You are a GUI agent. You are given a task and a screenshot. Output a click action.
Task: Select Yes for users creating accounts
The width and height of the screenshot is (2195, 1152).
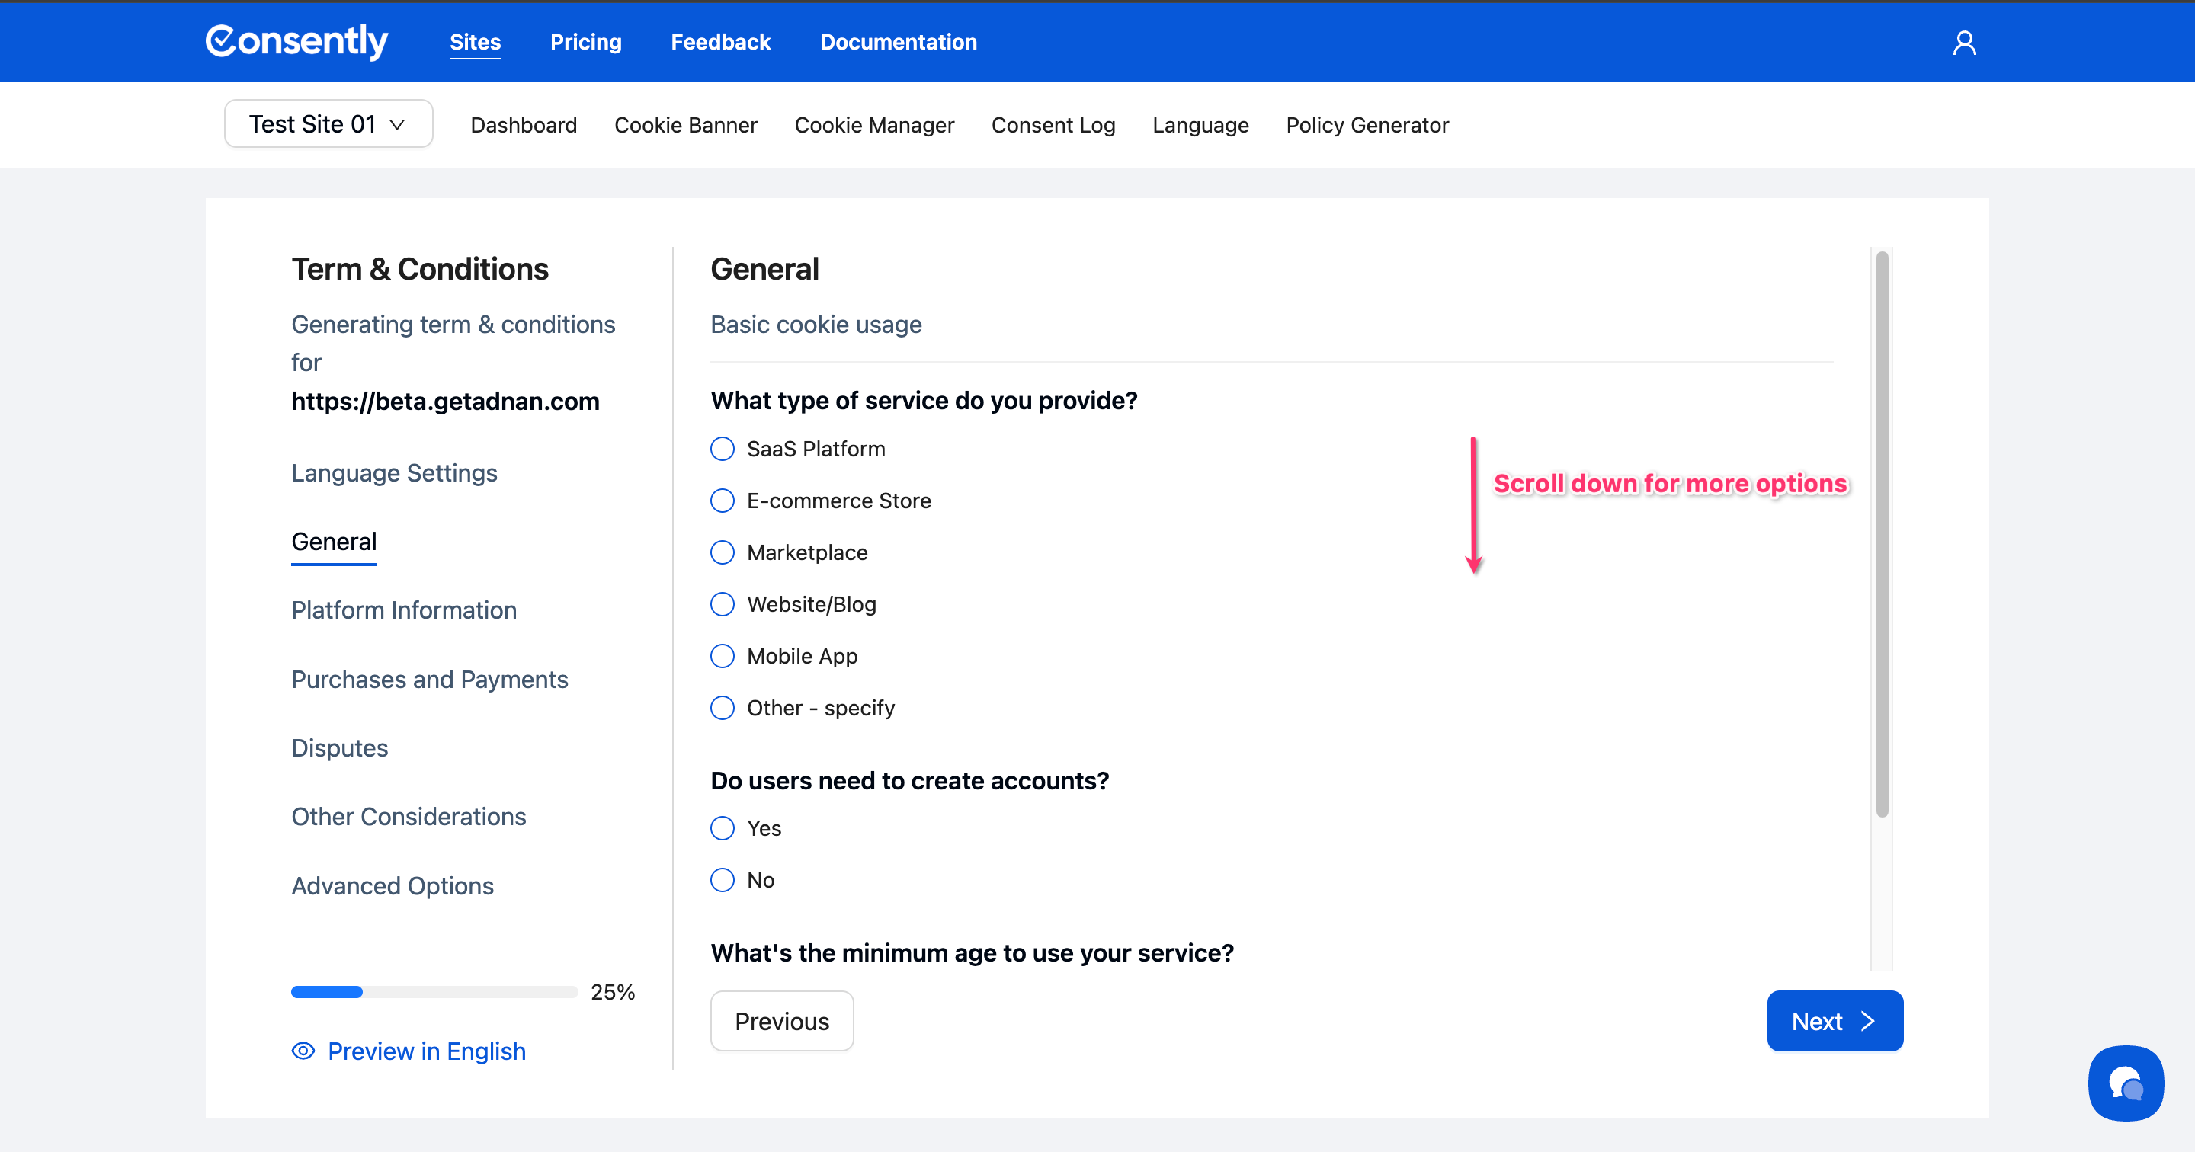click(723, 828)
